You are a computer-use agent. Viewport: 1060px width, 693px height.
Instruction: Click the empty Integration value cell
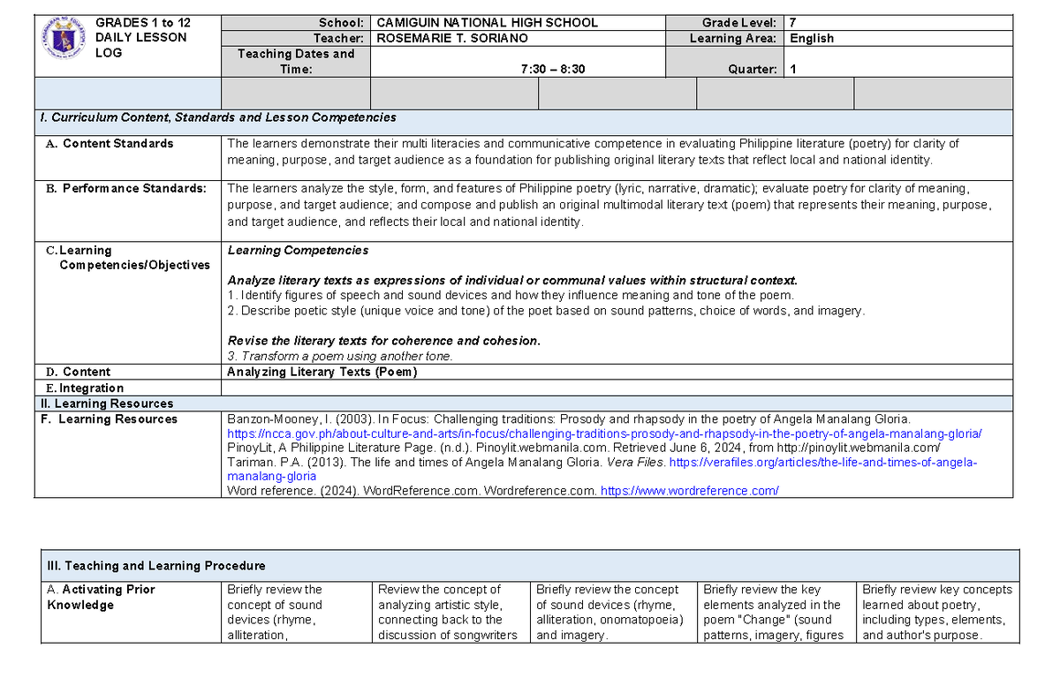coord(617,388)
